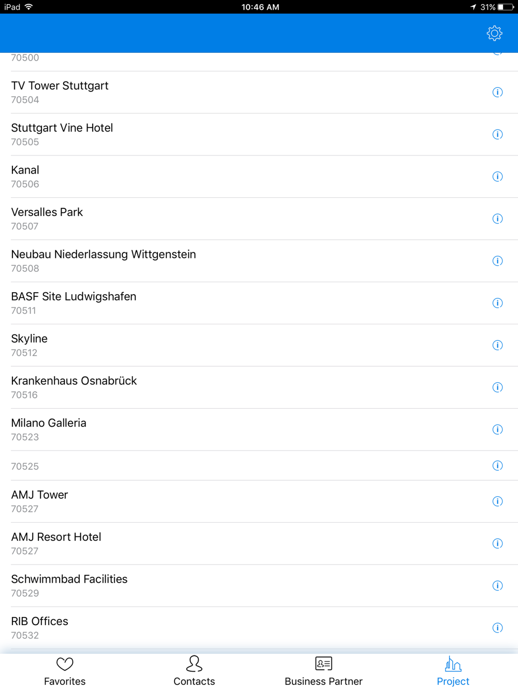Image resolution: width=518 pixels, height=691 pixels.
Task: Tap info icon for TV Tower Stuttgart
Action: tap(497, 92)
